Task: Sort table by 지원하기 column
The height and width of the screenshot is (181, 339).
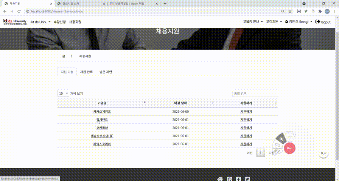Action: coord(246,103)
